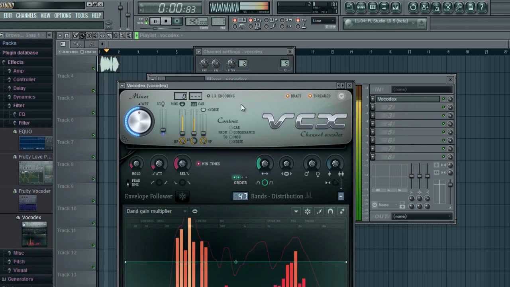
Task: Select the Plugin database folder
Action: [20, 53]
